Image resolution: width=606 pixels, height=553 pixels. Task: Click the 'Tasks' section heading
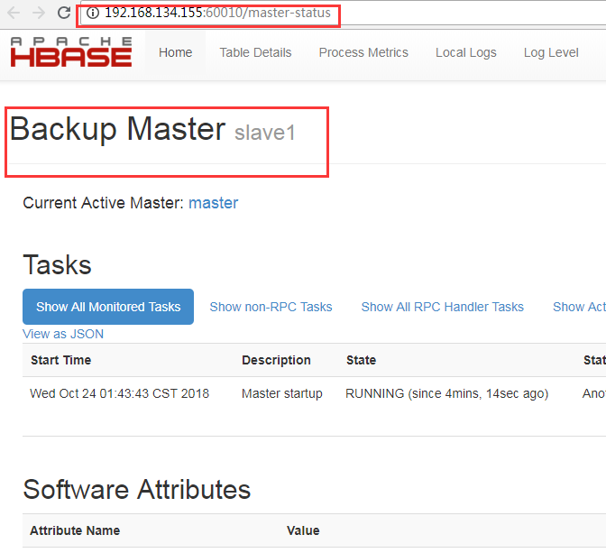click(x=57, y=265)
